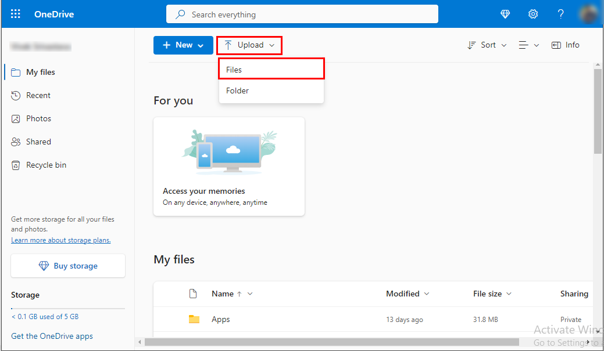Open the help question mark icon

[560, 15]
